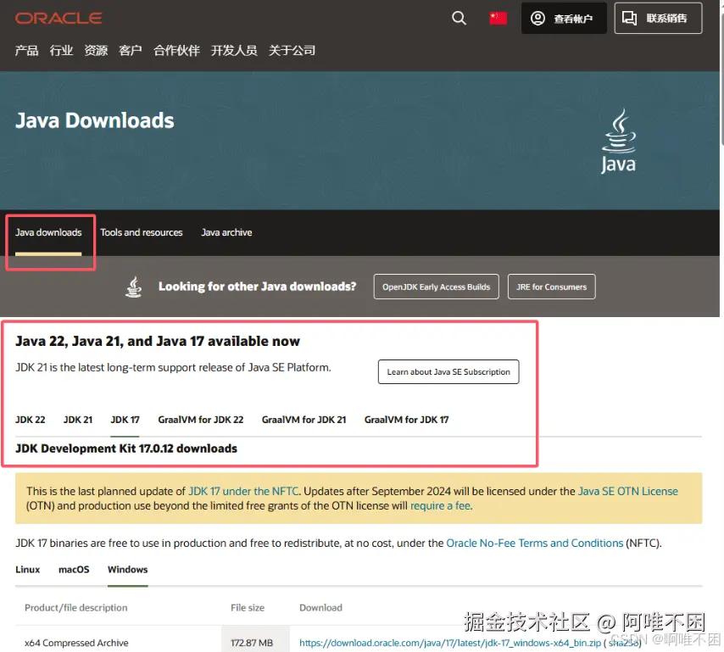Open the require a fee link
This screenshot has width=724, height=652.
pyautogui.click(x=441, y=506)
